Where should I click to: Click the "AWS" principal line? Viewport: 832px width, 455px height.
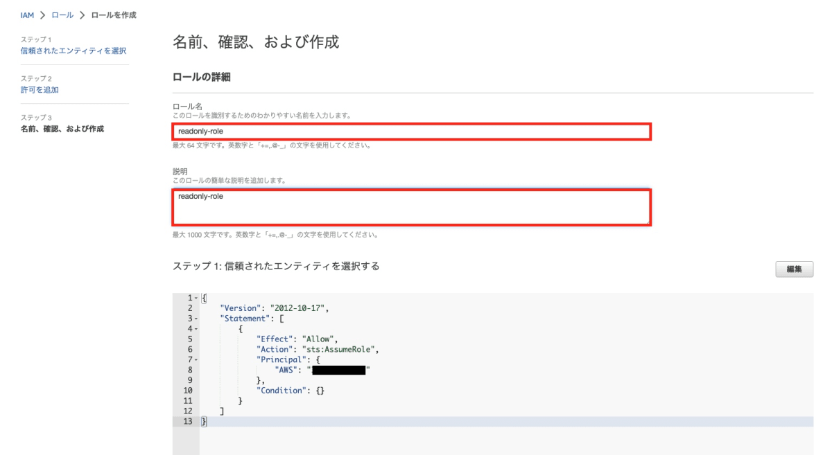323,371
